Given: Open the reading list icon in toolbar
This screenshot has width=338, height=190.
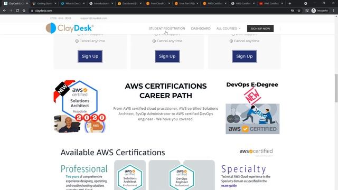Looking at the screenshot, I should pos(307,11).
